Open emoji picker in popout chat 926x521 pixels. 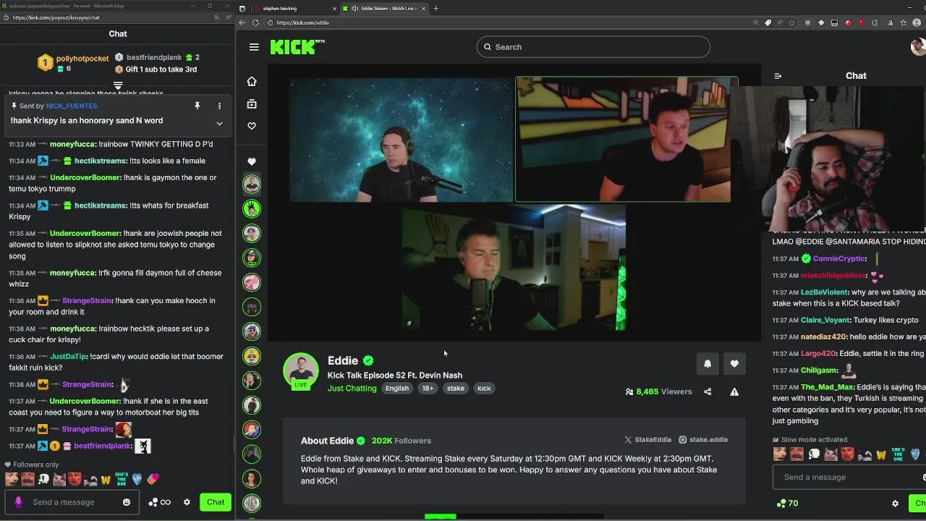(x=127, y=502)
